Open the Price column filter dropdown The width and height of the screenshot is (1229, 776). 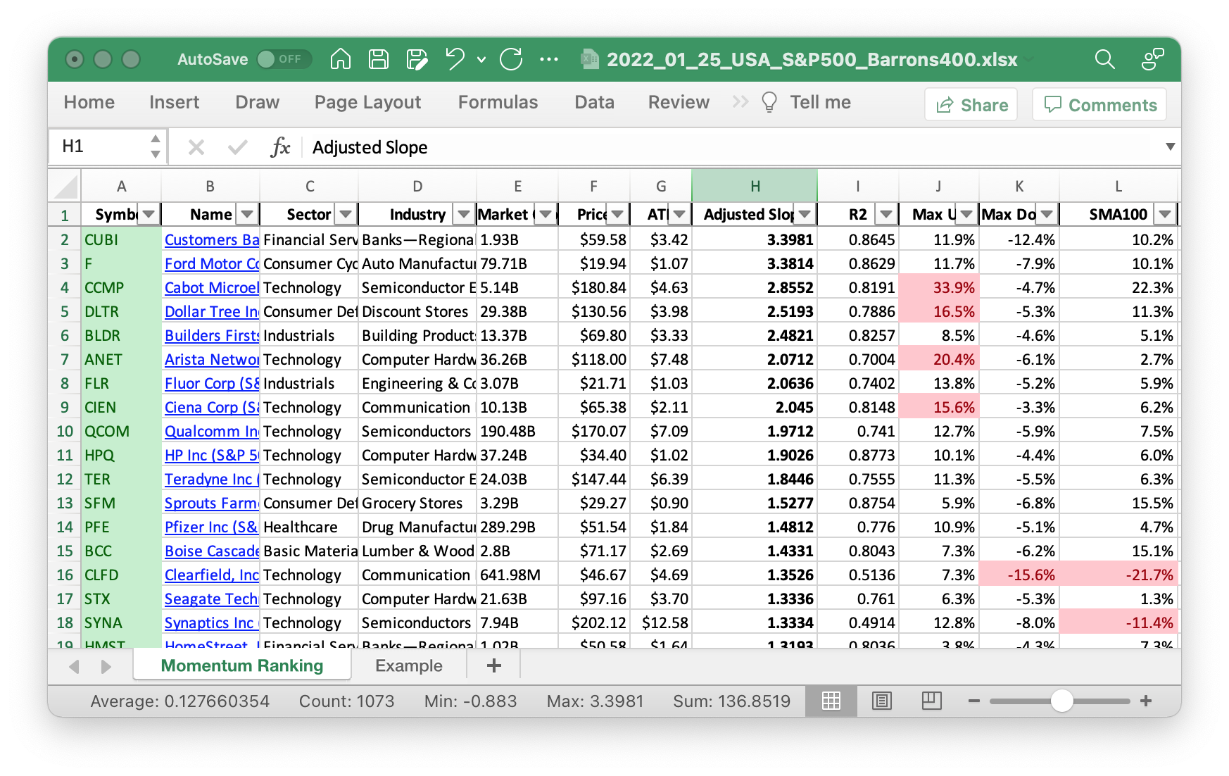pos(617,214)
